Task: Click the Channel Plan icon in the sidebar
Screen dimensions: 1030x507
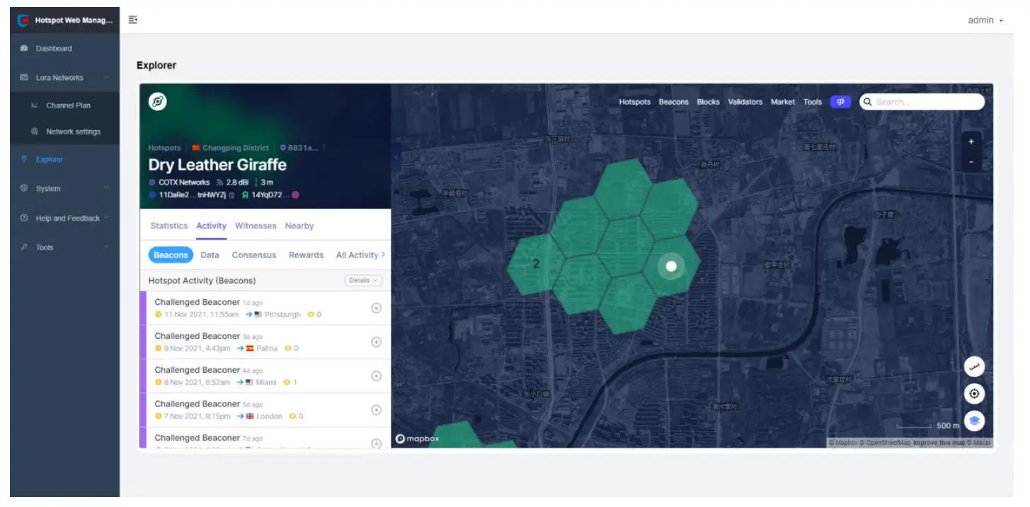Action: [x=34, y=105]
